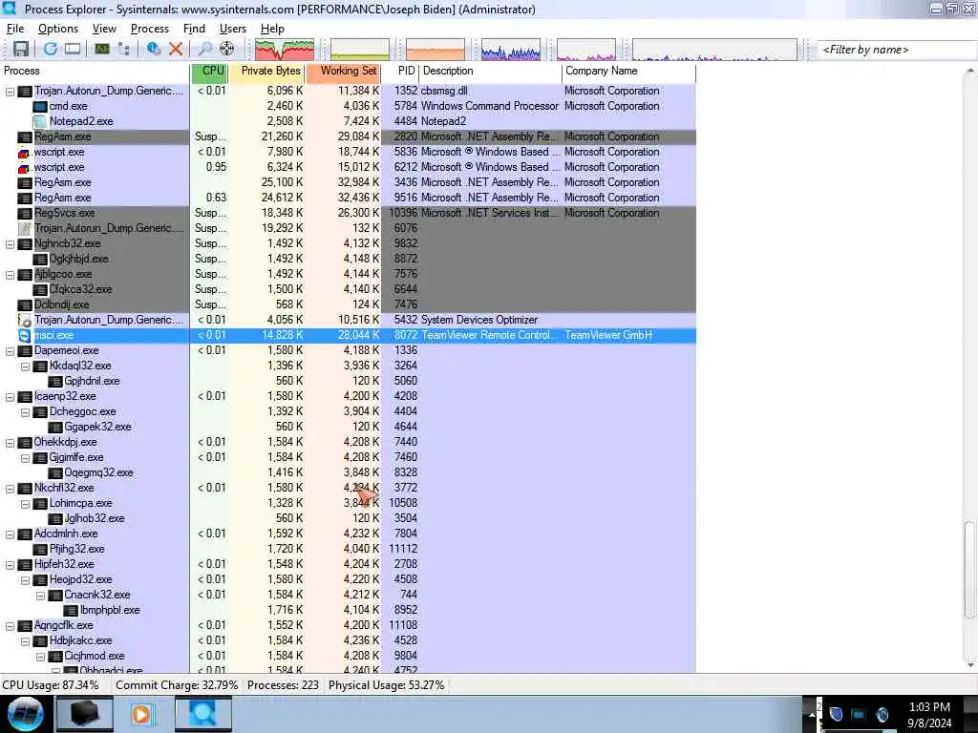The height and width of the screenshot is (733, 978).
Task: Click the Properties toolbar icon
Action: (x=154, y=49)
